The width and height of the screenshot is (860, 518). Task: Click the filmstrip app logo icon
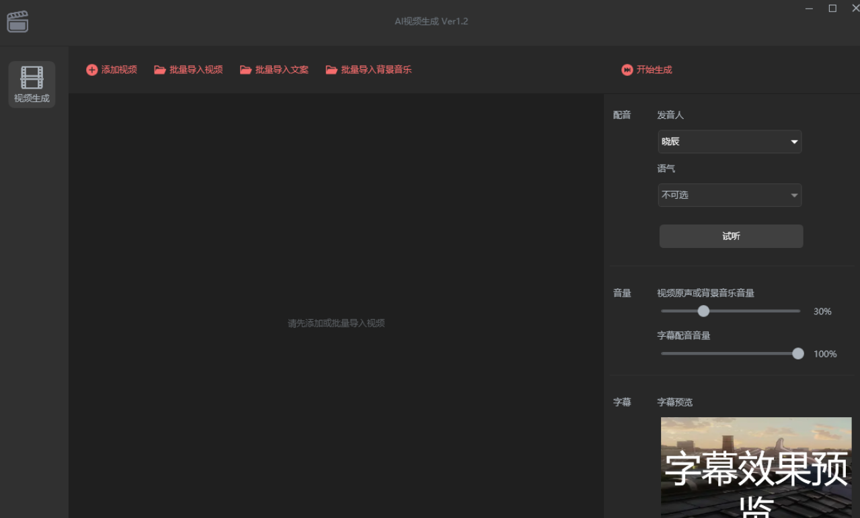pos(17,21)
